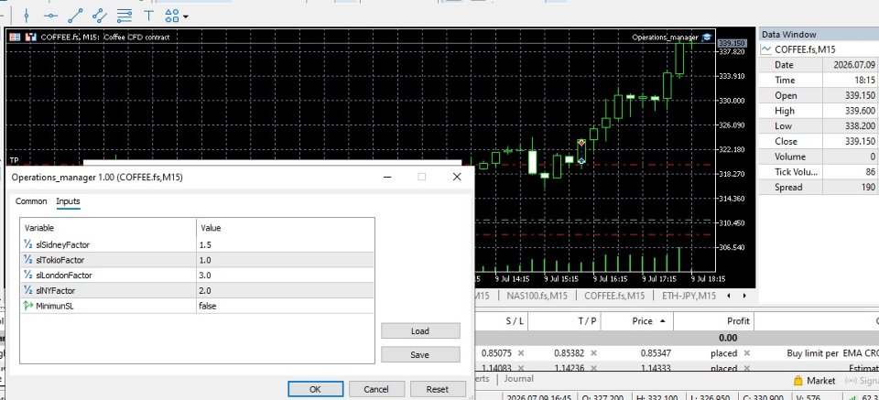Open the COFFEE.fs,M15 chart tab

pos(614,296)
